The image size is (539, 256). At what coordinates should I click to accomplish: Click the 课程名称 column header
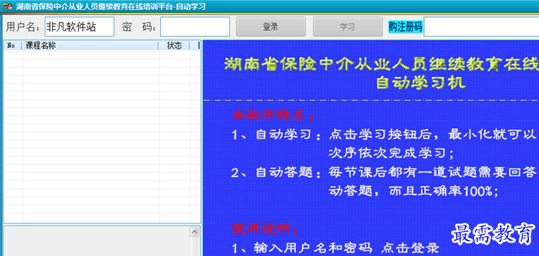coord(90,46)
